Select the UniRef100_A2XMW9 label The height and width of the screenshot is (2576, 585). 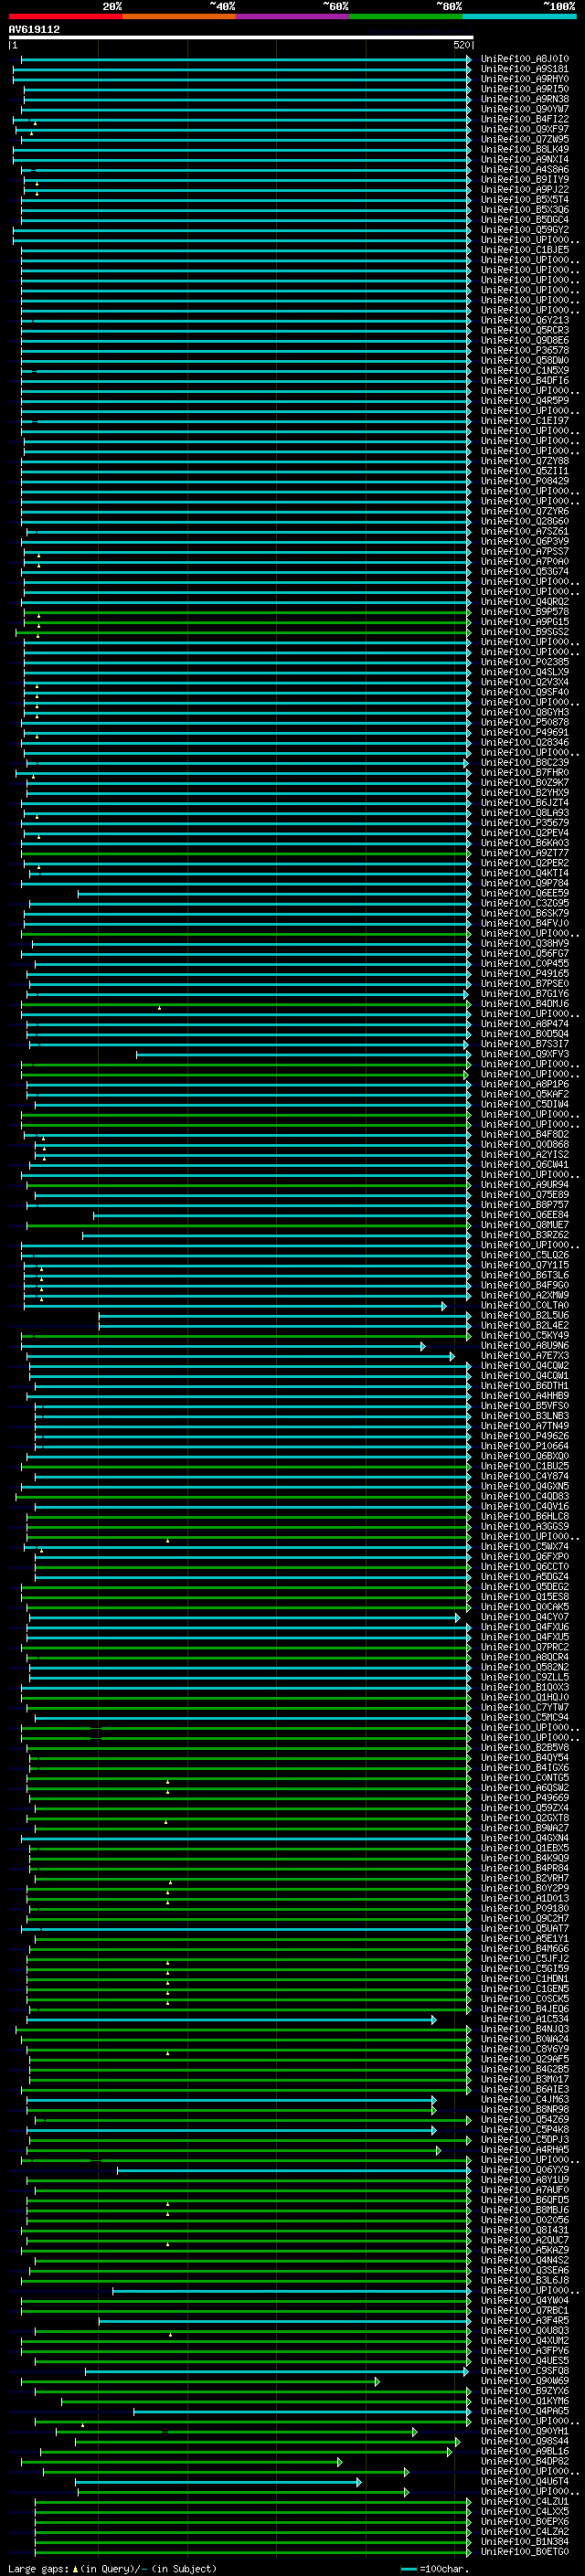pyautogui.click(x=525, y=1295)
